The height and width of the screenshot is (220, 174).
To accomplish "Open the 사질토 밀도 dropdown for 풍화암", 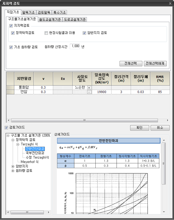I will point(89,88).
